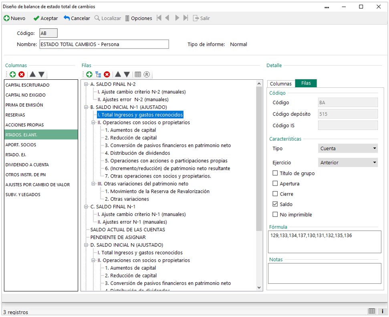Image resolution: width=389 pixels, height=317 pixels.
Task: Open the Tipo dropdown showing Cuenta
Action: 348,148
